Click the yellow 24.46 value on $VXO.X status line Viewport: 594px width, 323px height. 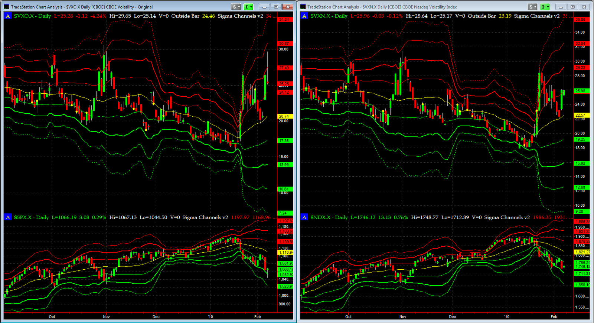[x=209, y=16]
